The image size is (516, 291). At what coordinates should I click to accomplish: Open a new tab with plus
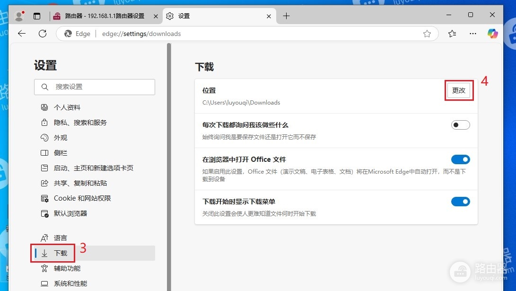pyautogui.click(x=286, y=16)
